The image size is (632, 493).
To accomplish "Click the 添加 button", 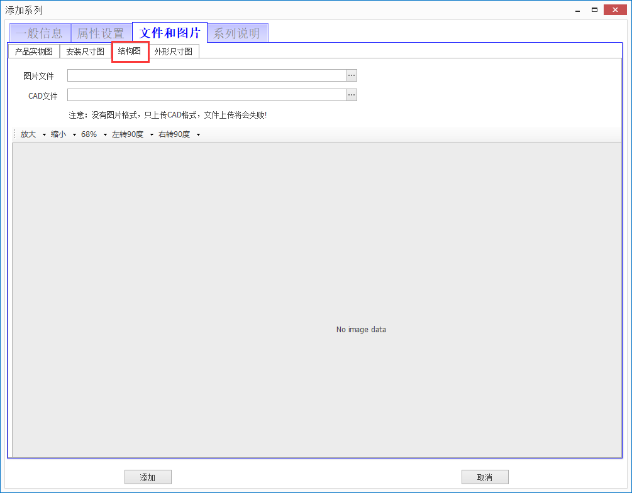I will (x=148, y=477).
